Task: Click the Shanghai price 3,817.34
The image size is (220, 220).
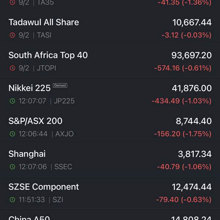Action: point(195,154)
